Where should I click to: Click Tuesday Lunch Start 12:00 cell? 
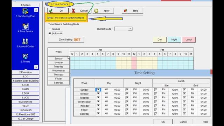click(x=175, y=98)
